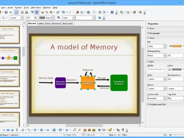Close the Slides panel with X
This screenshot has width=184, height=138.
tap(24, 23)
